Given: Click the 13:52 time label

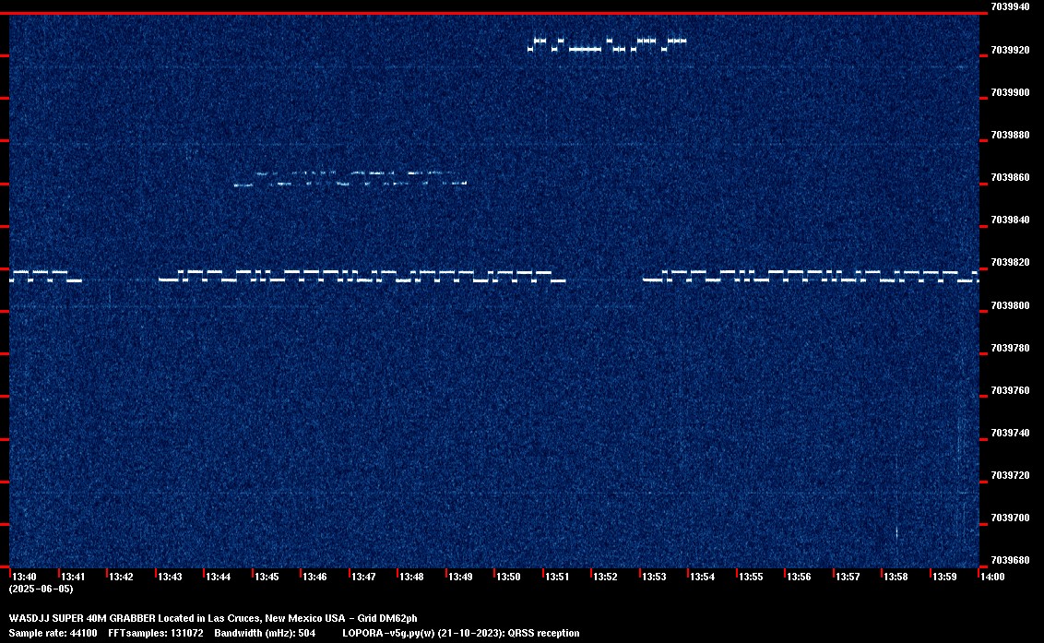Looking at the screenshot, I should click(x=605, y=577).
